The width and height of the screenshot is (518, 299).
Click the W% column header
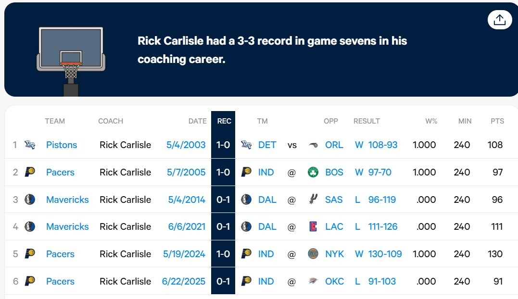pos(431,121)
